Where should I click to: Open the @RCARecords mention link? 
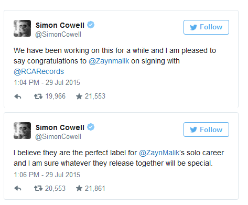click(x=39, y=72)
